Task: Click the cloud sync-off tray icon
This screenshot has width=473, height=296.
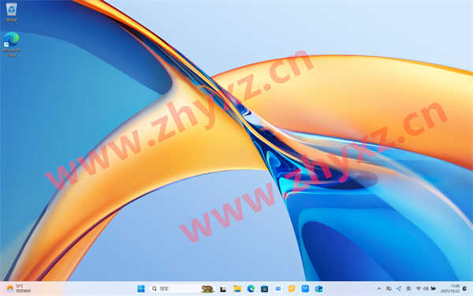Action: (389, 289)
